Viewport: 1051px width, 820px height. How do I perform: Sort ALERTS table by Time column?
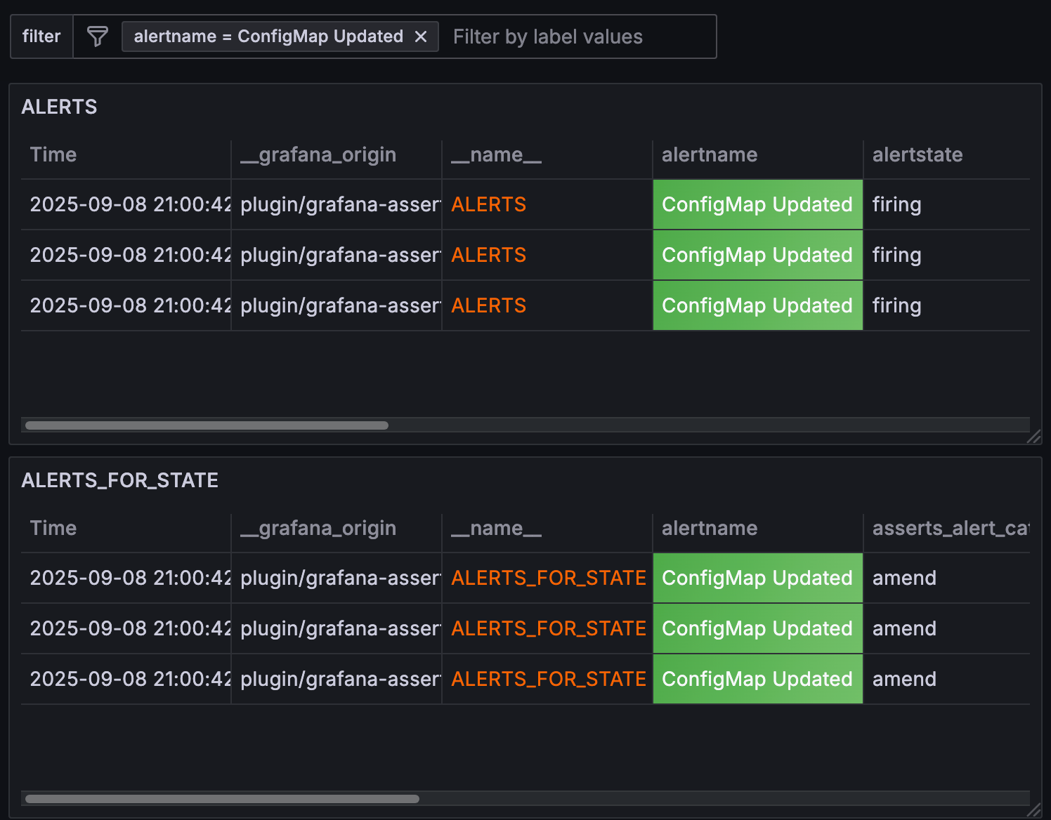tap(53, 155)
